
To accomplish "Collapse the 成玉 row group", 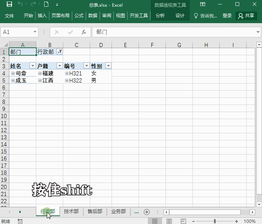I will 13,81.
